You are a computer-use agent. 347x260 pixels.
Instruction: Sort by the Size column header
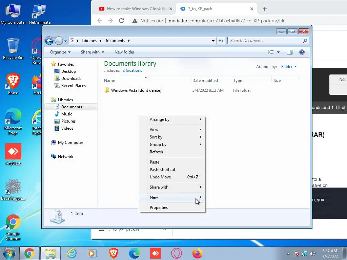[x=285, y=81]
